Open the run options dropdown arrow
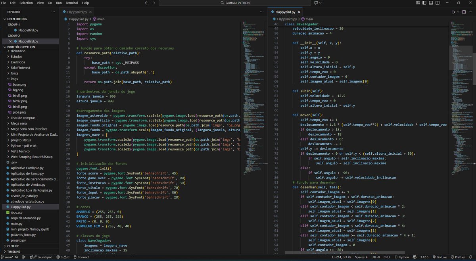This screenshot has width=476, height=261. 458,12
